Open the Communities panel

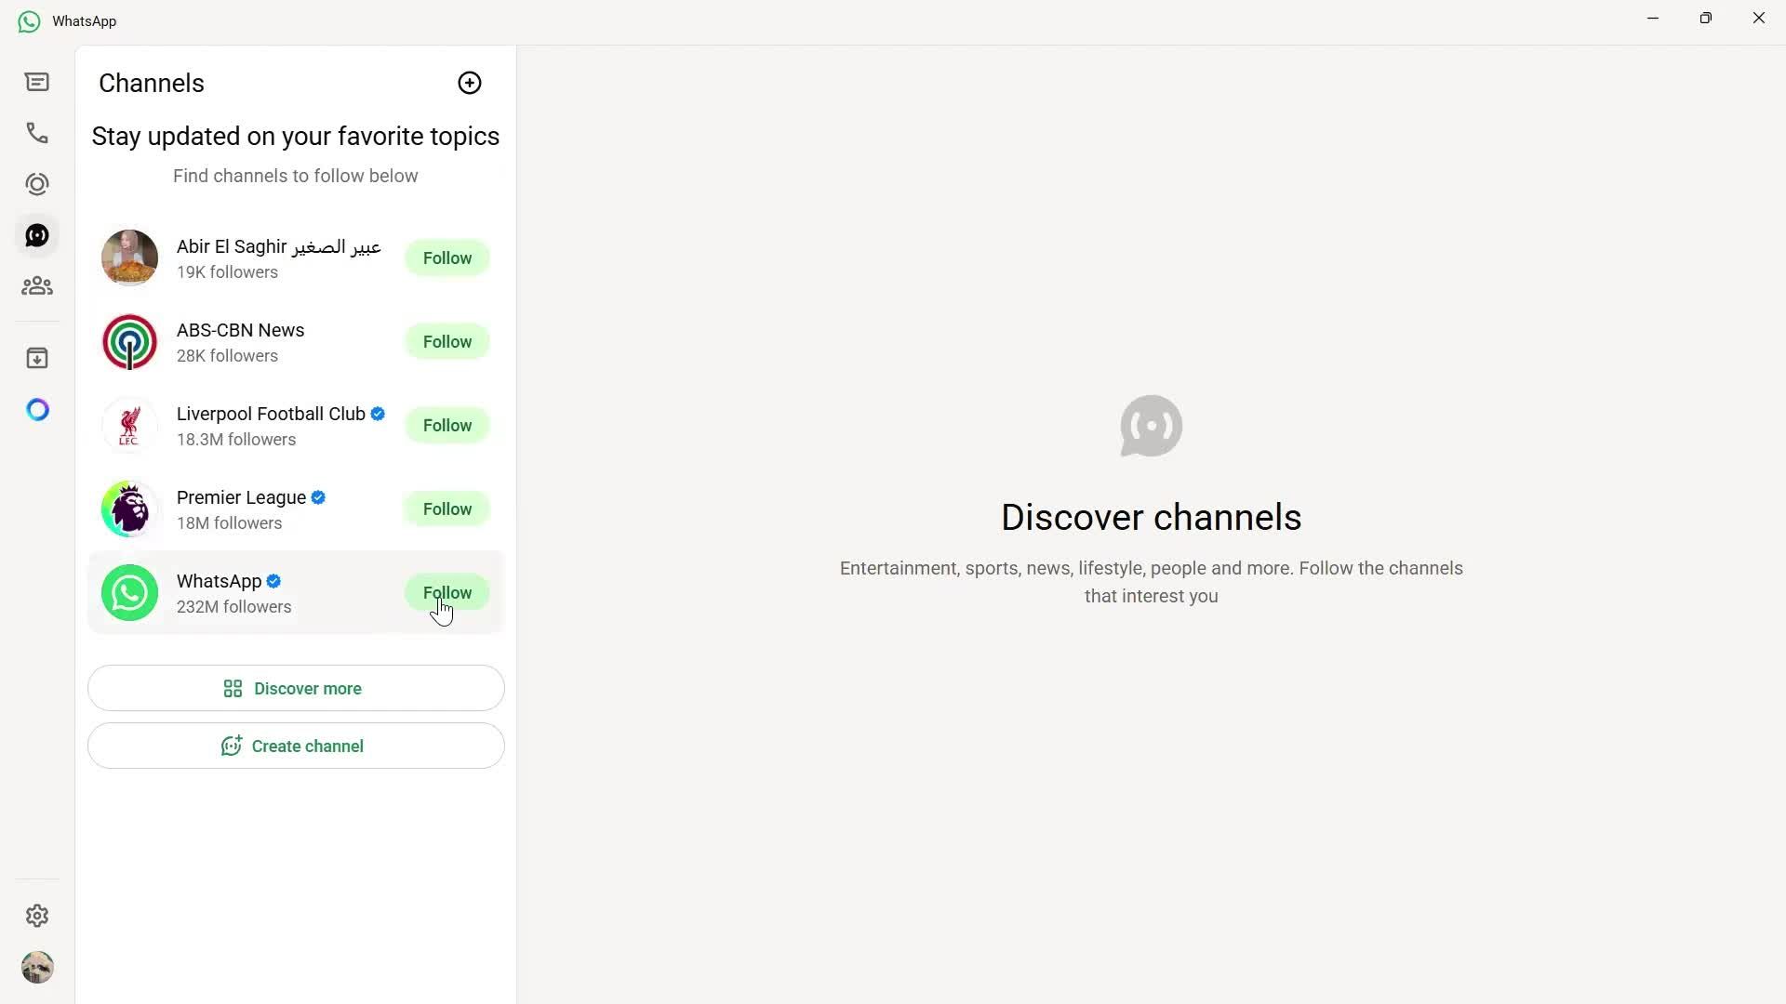tap(36, 285)
